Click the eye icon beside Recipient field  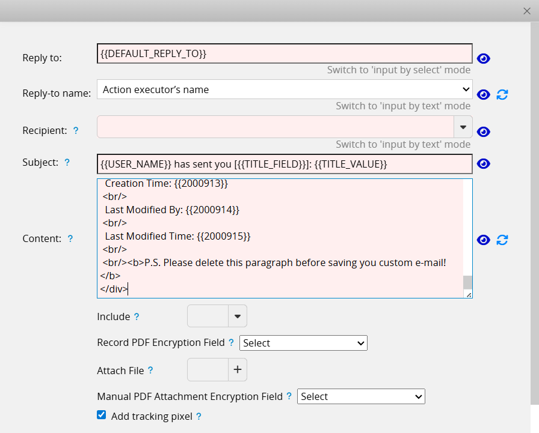pos(483,132)
